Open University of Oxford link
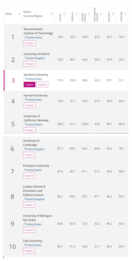 [36, 54]
